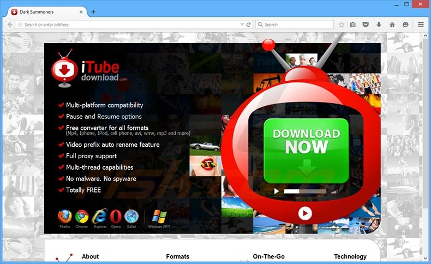
Task: Click the Safari compass icon
Action: (131, 217)
